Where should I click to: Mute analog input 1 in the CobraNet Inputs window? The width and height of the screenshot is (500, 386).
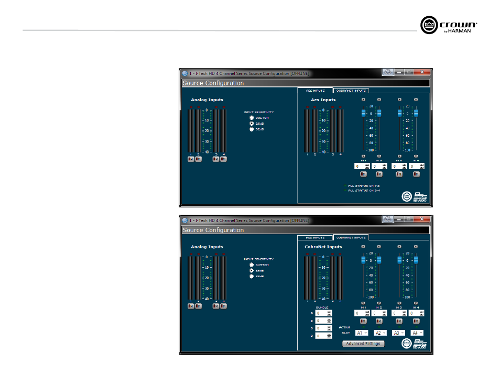[x=191, y=306]
